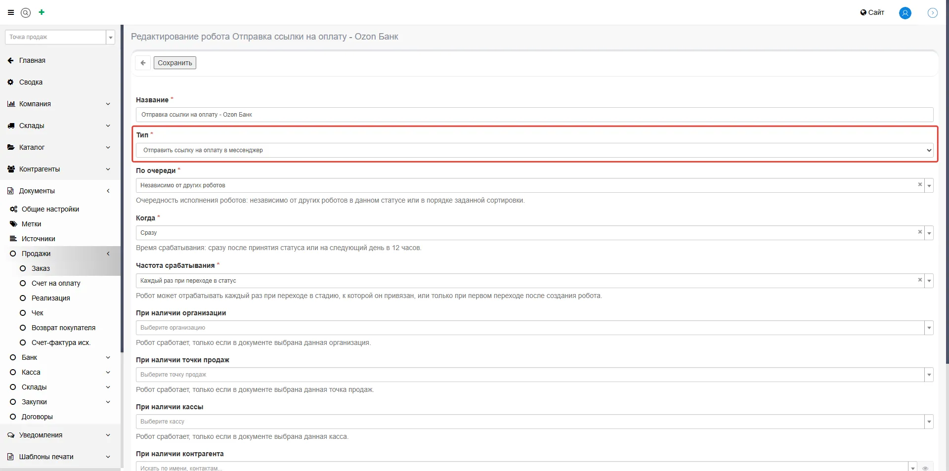
Task: Click the search circle icon in header
Action: 26,13
